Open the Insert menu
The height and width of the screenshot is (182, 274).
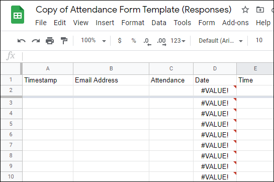[105, 23]
